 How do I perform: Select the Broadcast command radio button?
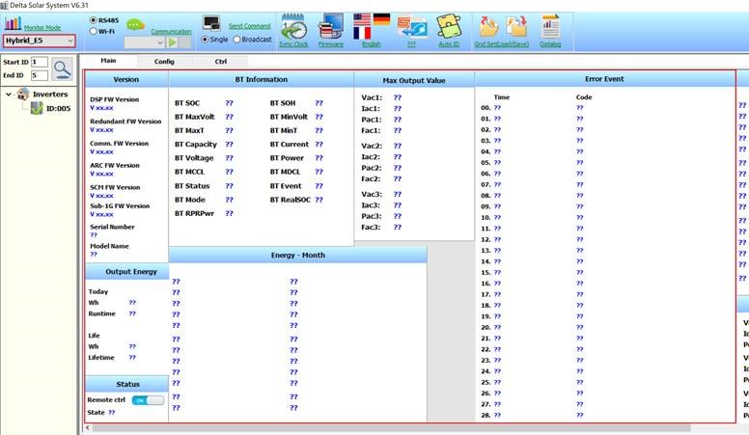(x=236, y=40)
